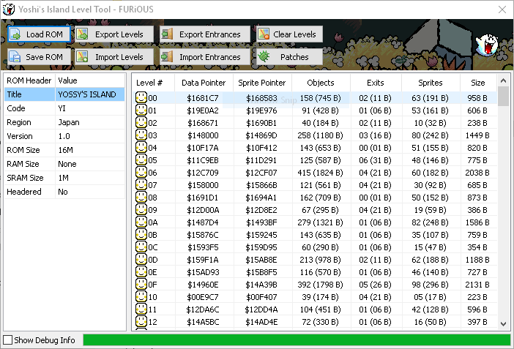
Task: Click smiley icon for level 10
Action: 141,297
